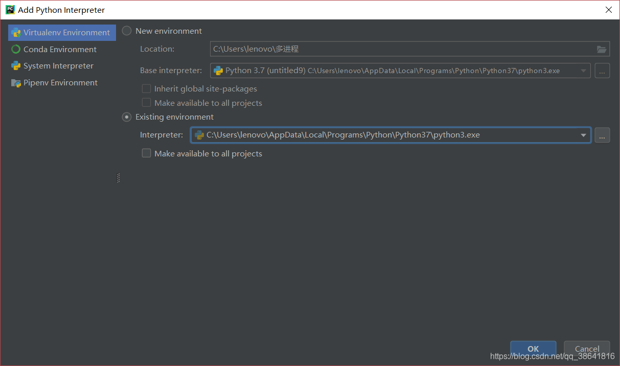This screenshot has width=620, height=366.
Task: Click Python icon in Interpreter field
Action: click(x=199, y=135)
